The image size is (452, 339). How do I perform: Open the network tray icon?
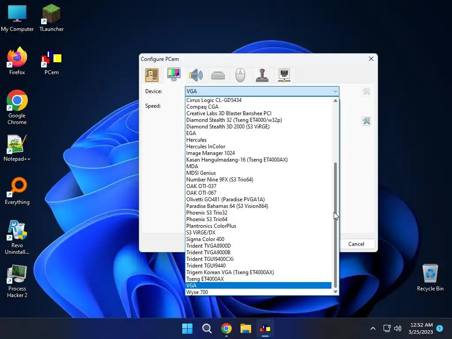(x=387, y=328)
